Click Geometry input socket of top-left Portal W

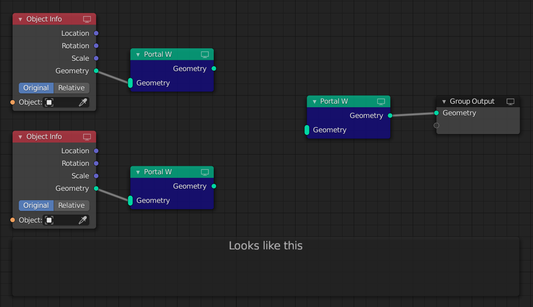click(130, 83)
